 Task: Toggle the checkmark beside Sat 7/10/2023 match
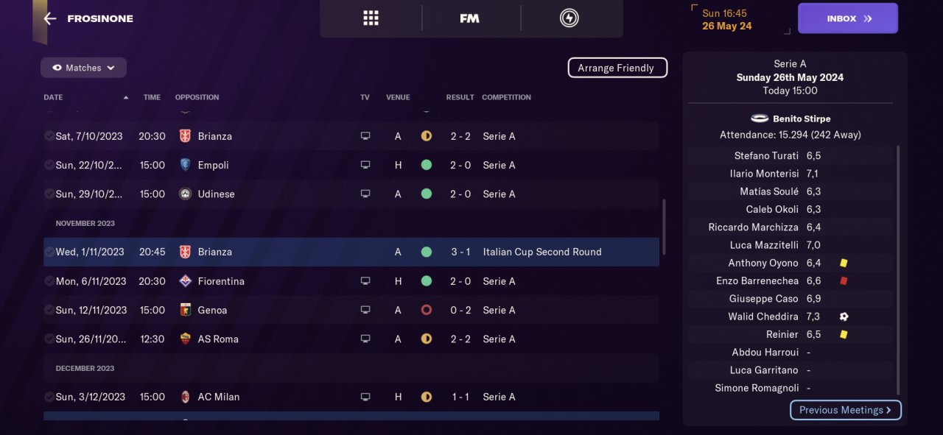(x=49, y=136)
